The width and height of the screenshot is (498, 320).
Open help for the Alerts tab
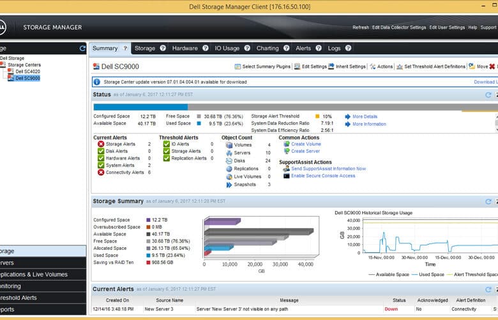click(319, 48)
